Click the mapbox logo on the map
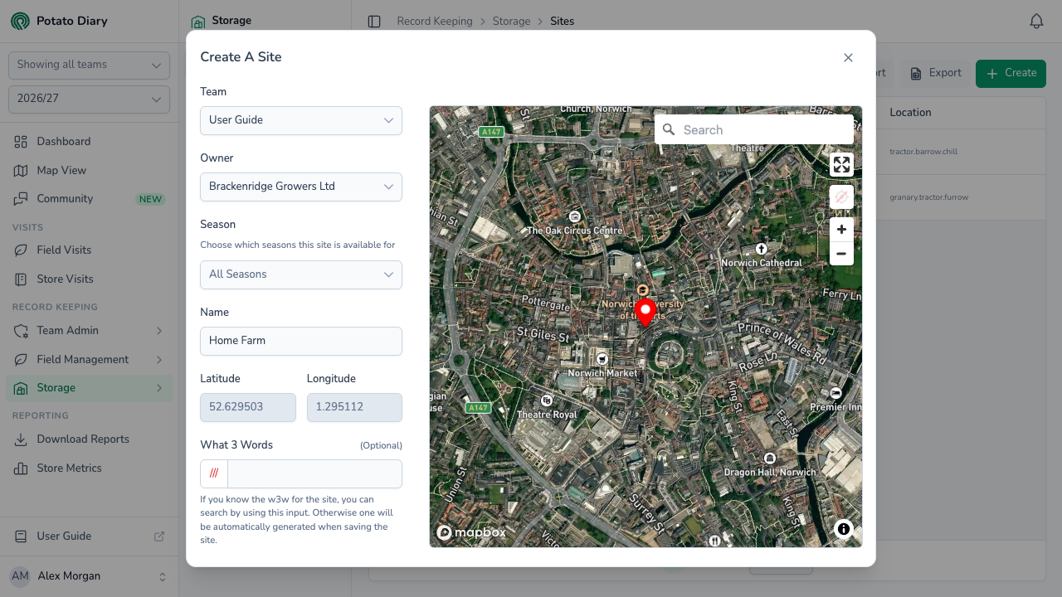The width and height of the screenshot is (1062, 597). pos(471,532)
